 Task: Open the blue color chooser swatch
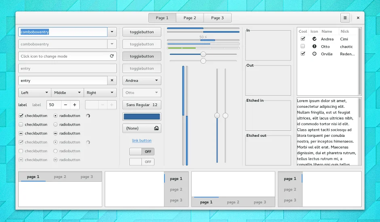point(141,117)
